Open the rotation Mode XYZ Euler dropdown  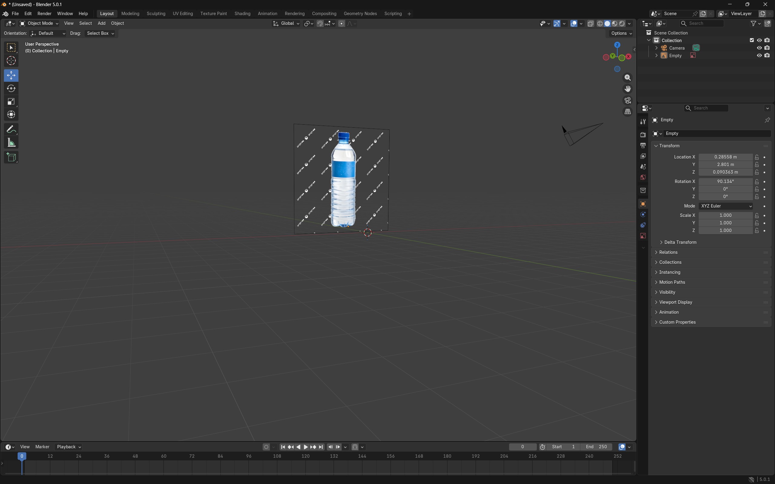tap(726, 206)
